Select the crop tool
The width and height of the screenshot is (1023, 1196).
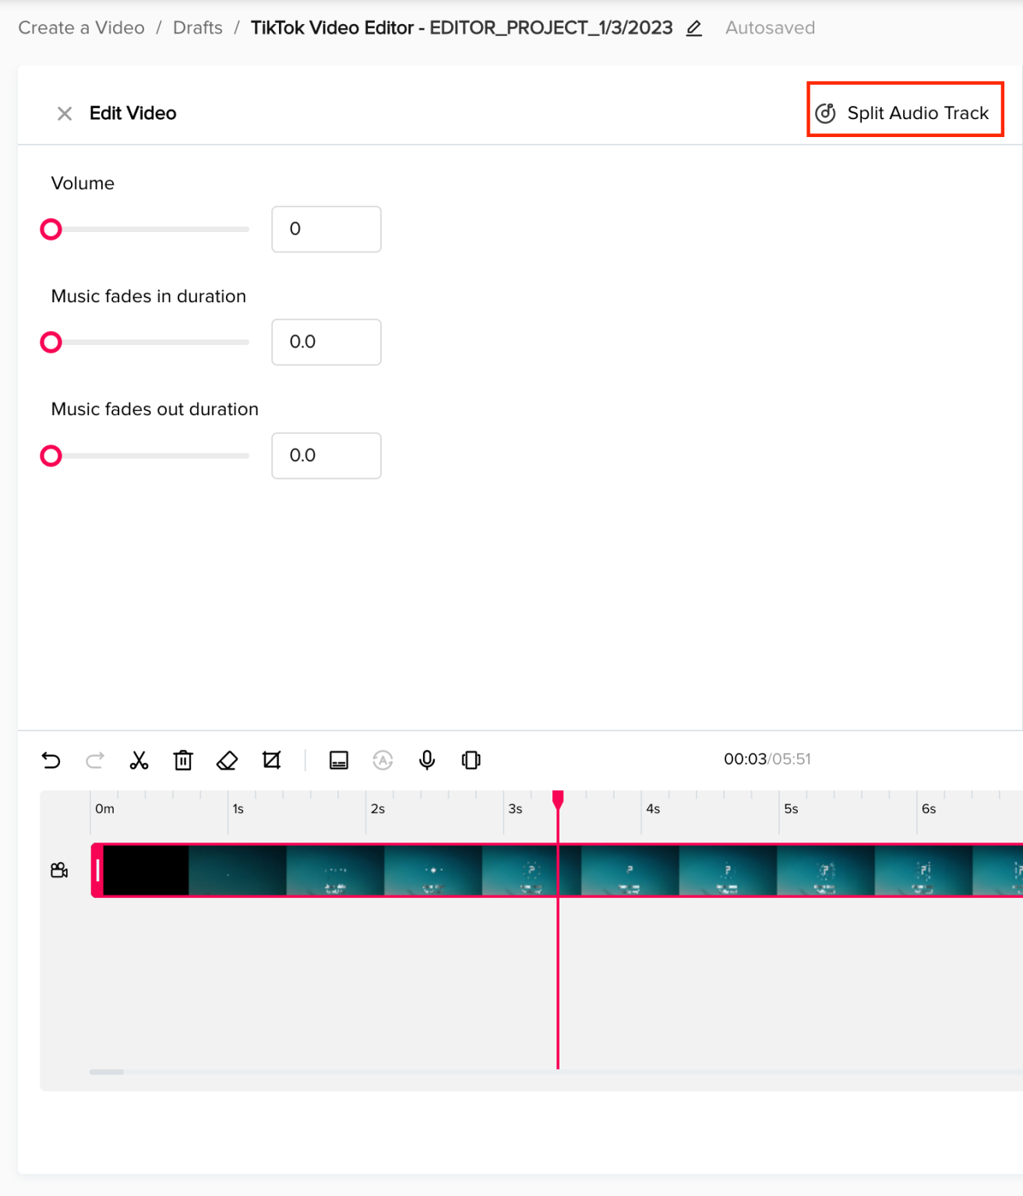[271, 760]
